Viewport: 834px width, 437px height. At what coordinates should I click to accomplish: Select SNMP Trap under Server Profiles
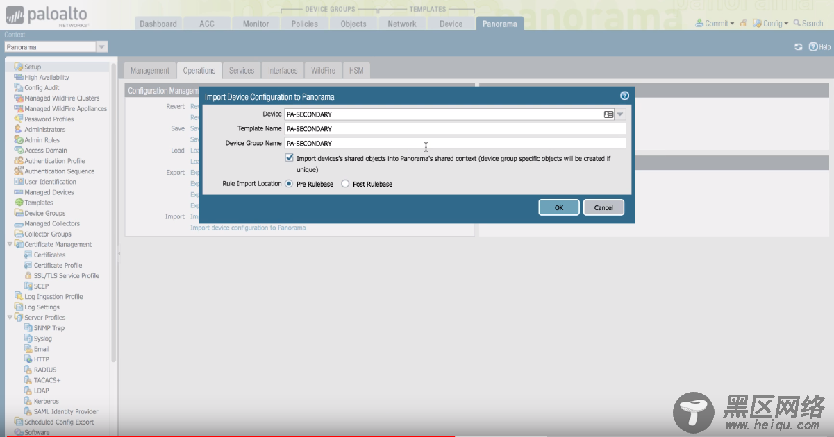49,328
